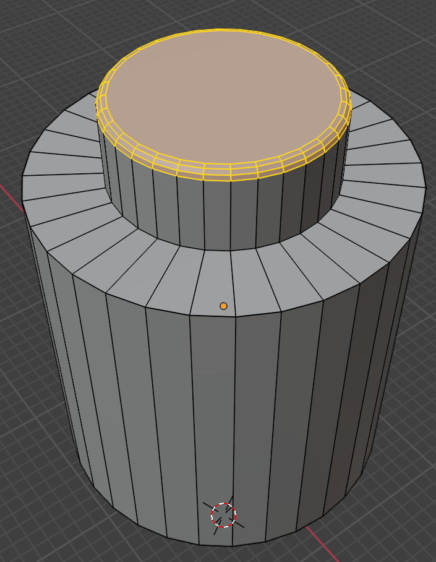Screen dimensions: 436x562
Task: Click the red-white 3D cursor
Action: [223, 516]
